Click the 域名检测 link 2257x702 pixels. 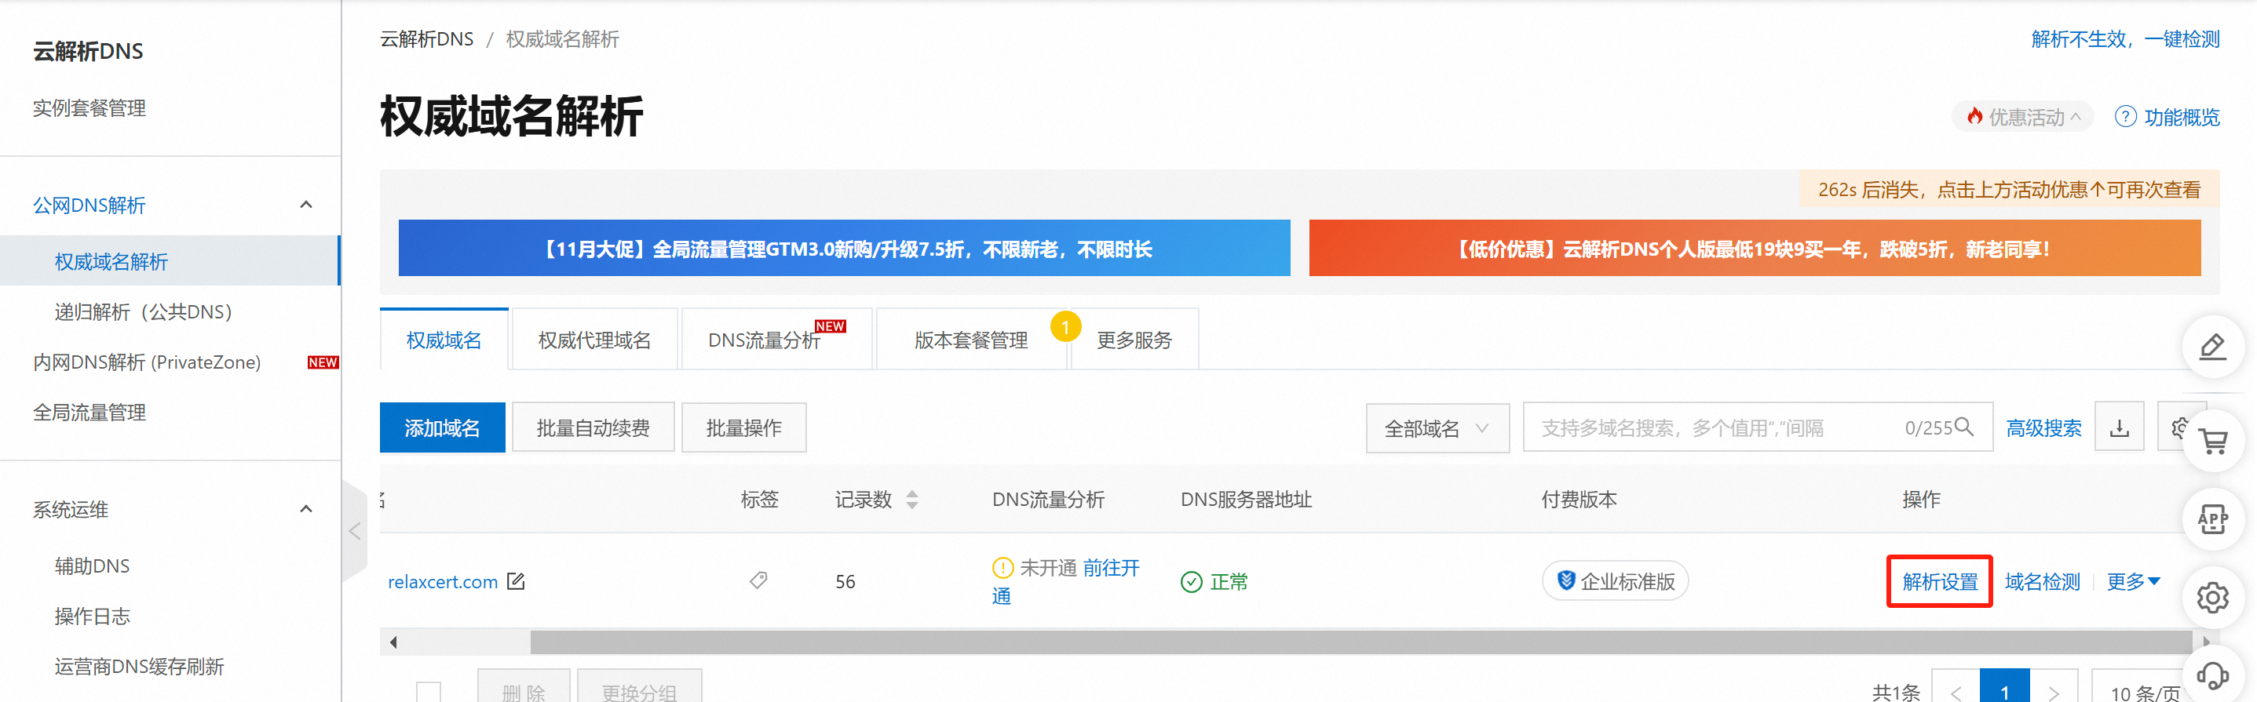[x=2043, y=581]
